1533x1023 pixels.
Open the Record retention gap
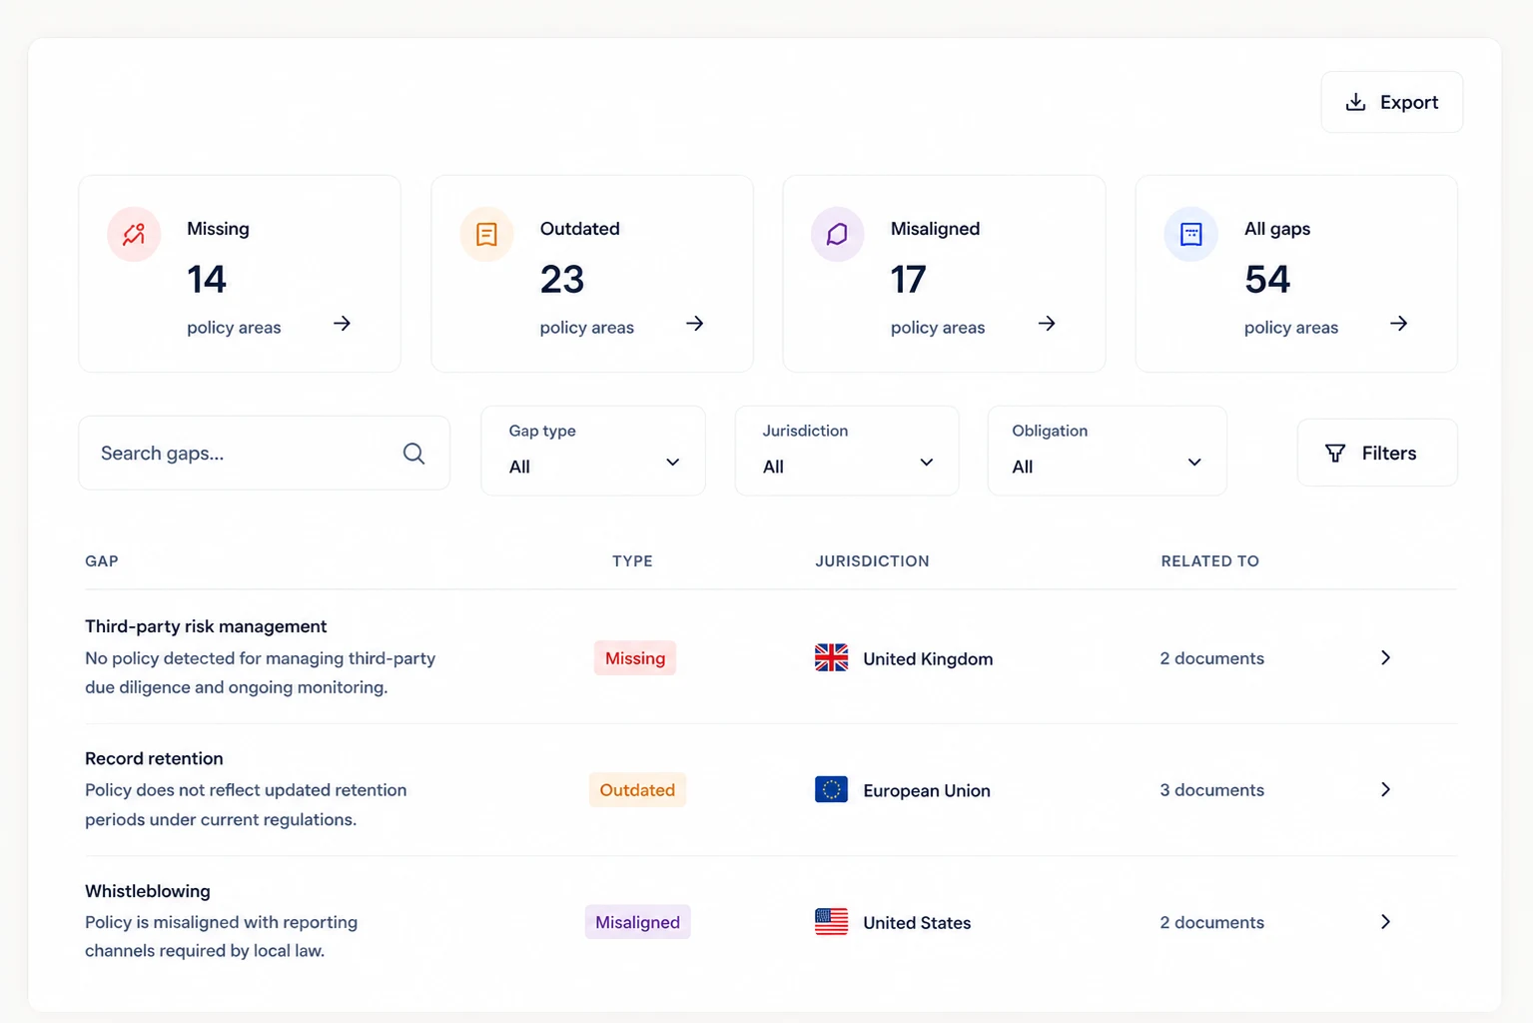coord(154,758)
